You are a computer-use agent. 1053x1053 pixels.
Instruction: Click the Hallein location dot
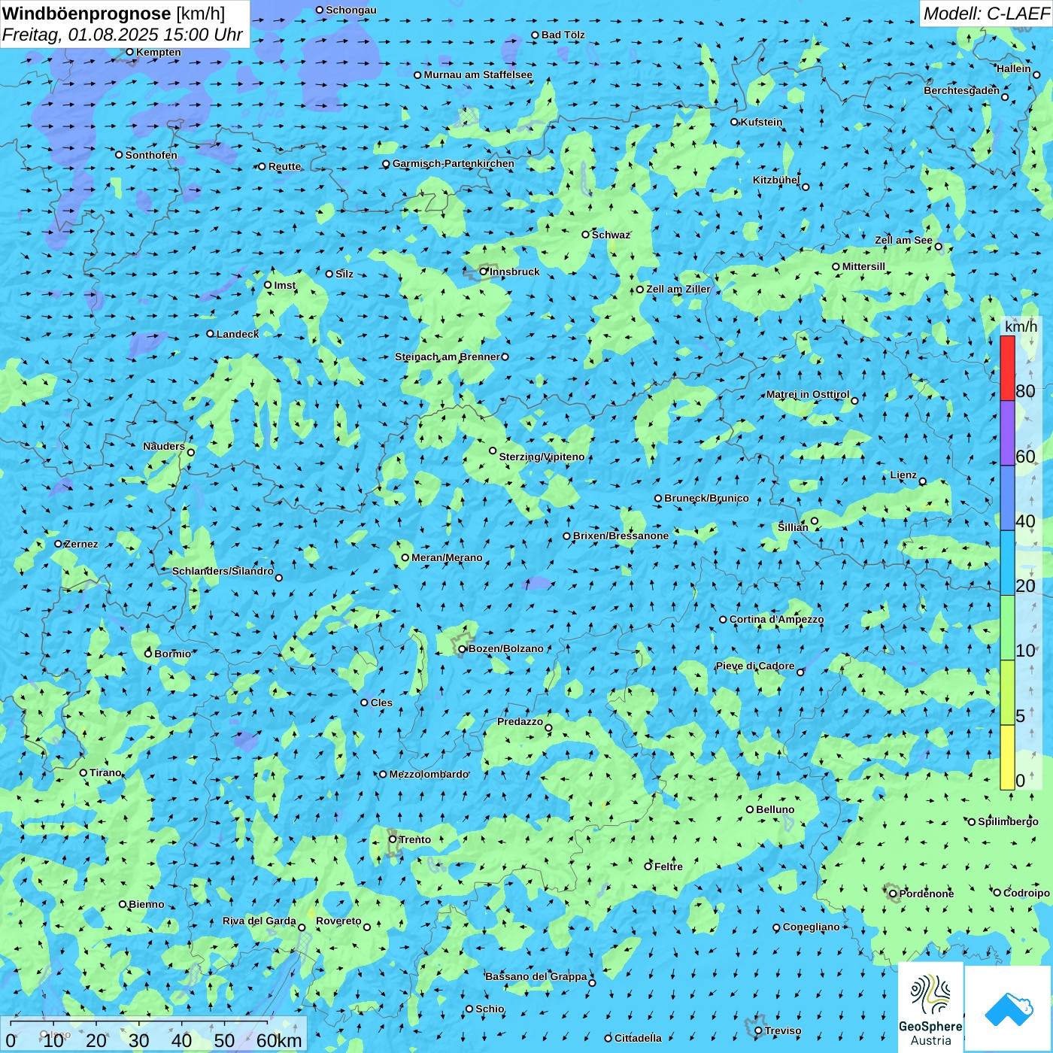pyautogui.click(x=1036, y=74)
